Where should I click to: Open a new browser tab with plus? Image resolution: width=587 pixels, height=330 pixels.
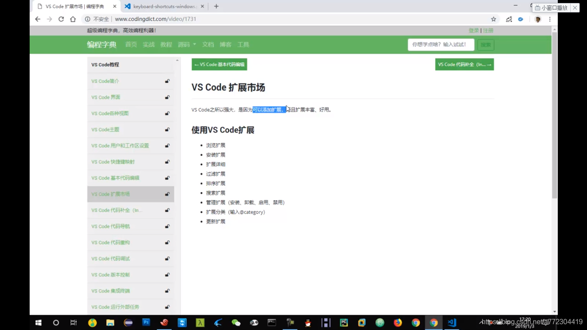[216, 6]
